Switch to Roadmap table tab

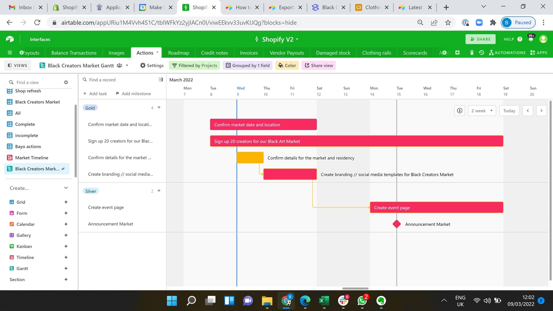tap(179, 53)
